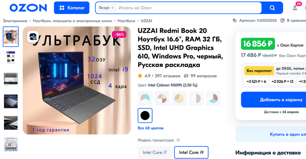This screenshot has height=159, width=306.
Task: Open the user profile icon with badge
Action: coord(295,7)
